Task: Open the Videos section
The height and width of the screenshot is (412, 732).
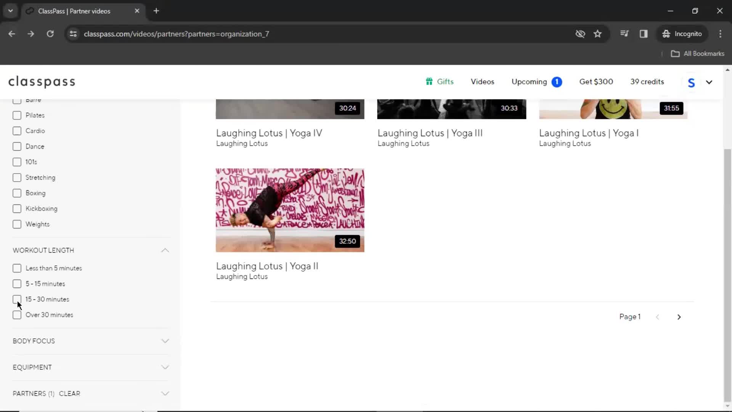Action: click(x=482, y=82)
